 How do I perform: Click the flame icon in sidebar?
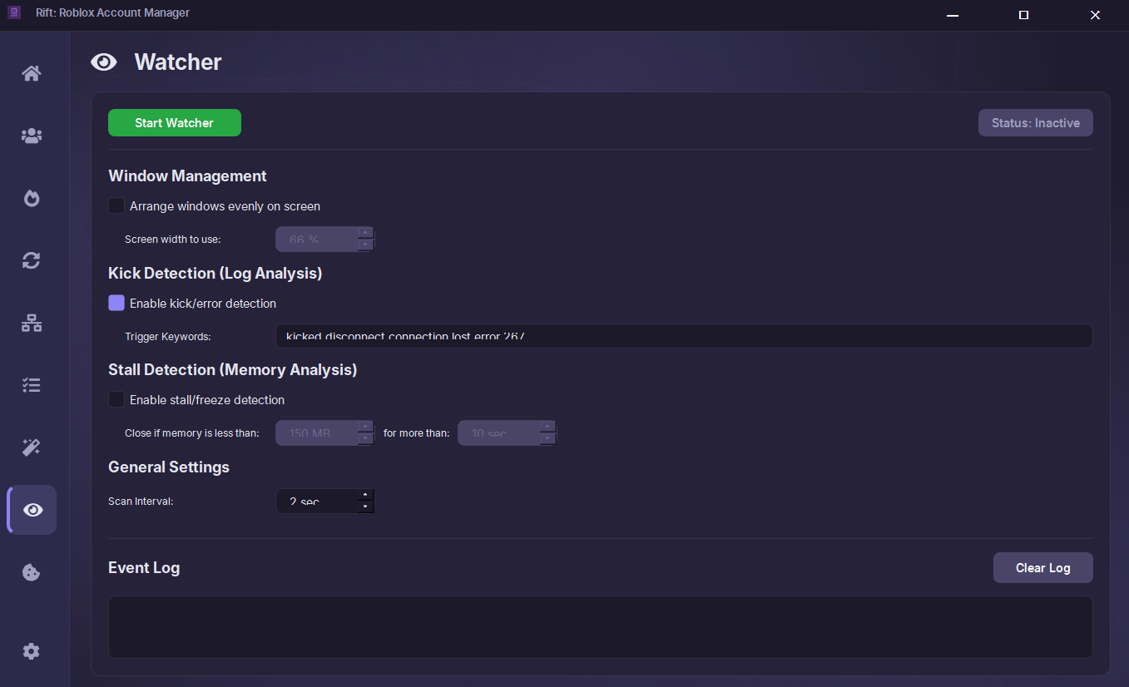click(32, 199)
